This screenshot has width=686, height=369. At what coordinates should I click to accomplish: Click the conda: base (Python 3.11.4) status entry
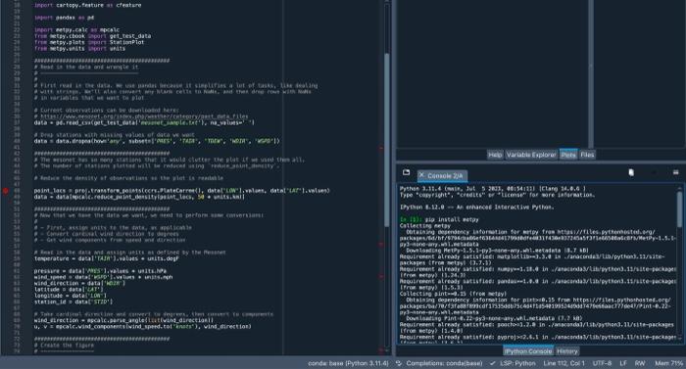[x=348, y=363]
